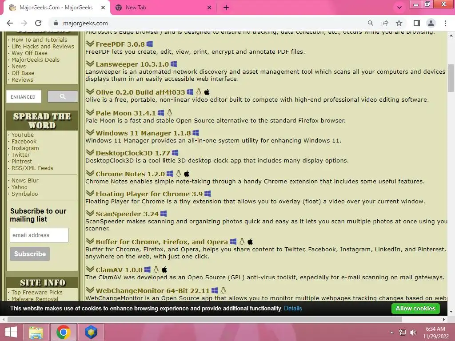
Task: Click the Subscribe button
Action: coord(30,254)
